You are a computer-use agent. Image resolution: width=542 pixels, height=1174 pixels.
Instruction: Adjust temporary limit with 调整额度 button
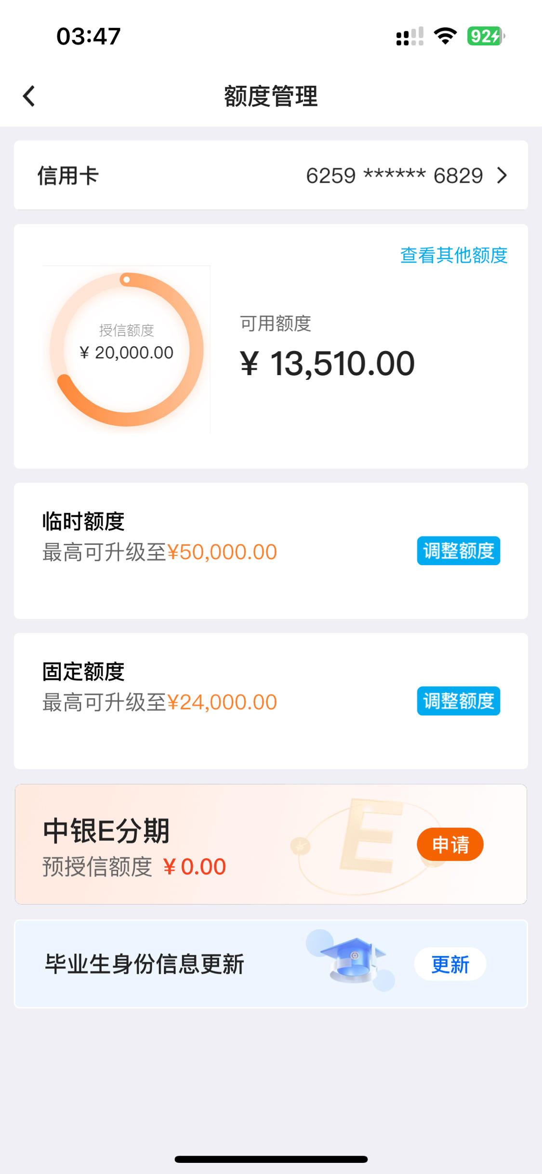[458, 551]
